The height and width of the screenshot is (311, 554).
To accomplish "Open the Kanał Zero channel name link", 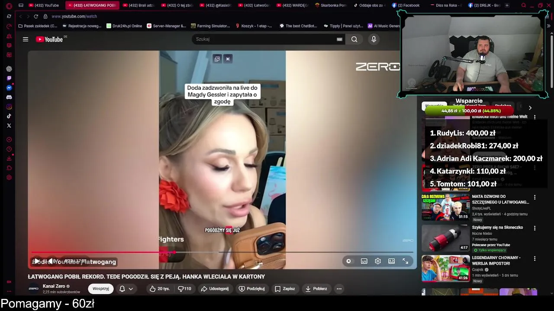I will click(54, 286).
